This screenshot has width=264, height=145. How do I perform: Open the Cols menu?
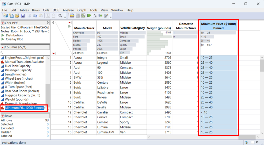[x=46, y=10]
